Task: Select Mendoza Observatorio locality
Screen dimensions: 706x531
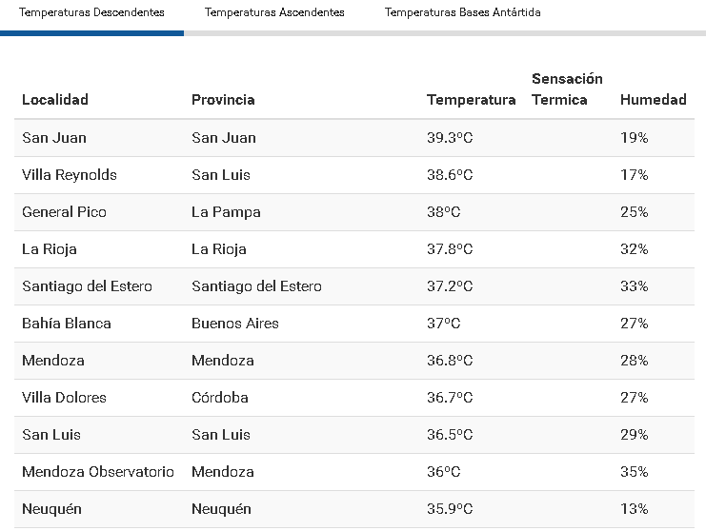Action: coord(98,472)
